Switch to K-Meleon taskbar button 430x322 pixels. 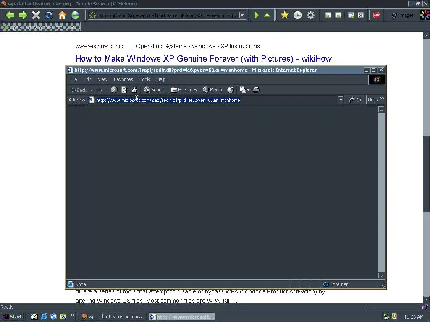click(113, 317)
